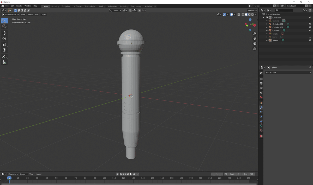Select the Measure ruler tool
Screen dimensions: 313x185
tap(4, 62)
